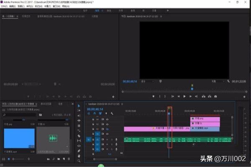Select the Zoom magnifier tool
Viewport: 251px width, 167px height.
[x=79, y=161]
